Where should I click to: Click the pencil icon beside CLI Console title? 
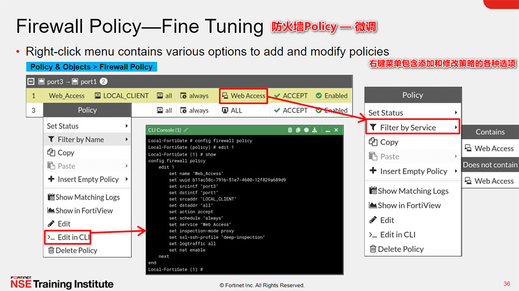(x=186, y=130)
